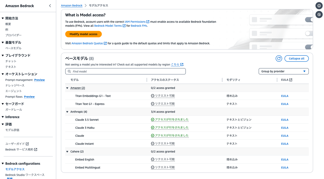This screenshot has height=179, width=324.
Task: Click the external link icon next to IAM Permissions
Action: point(148,22)
